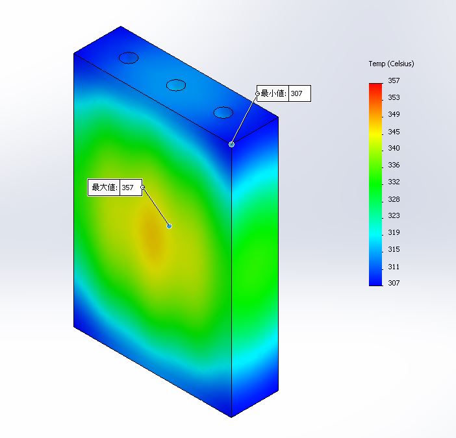Click the red top of the color legend
Screen dimensions: 456x438
tap(375, 87)
